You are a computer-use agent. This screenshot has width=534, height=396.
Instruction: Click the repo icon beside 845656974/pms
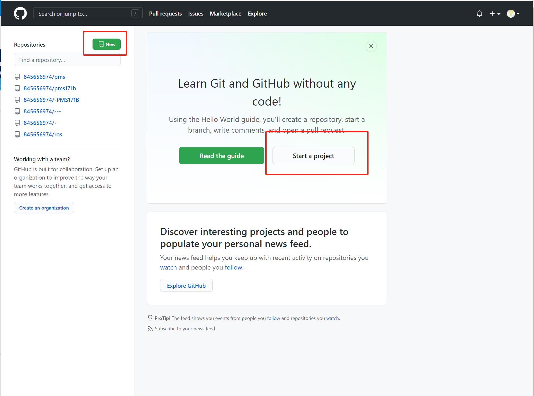(17, 77)
